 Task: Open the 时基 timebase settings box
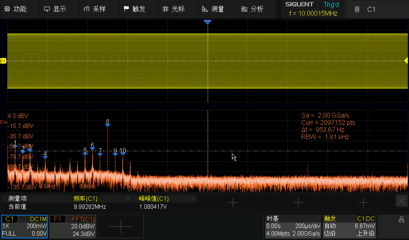pos(293,226)
